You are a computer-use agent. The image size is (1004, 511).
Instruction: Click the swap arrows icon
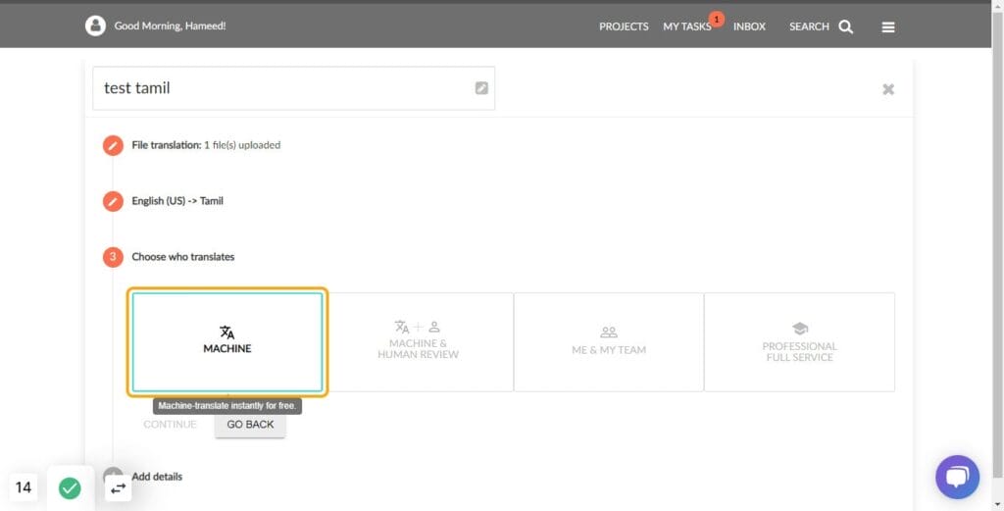118,487
